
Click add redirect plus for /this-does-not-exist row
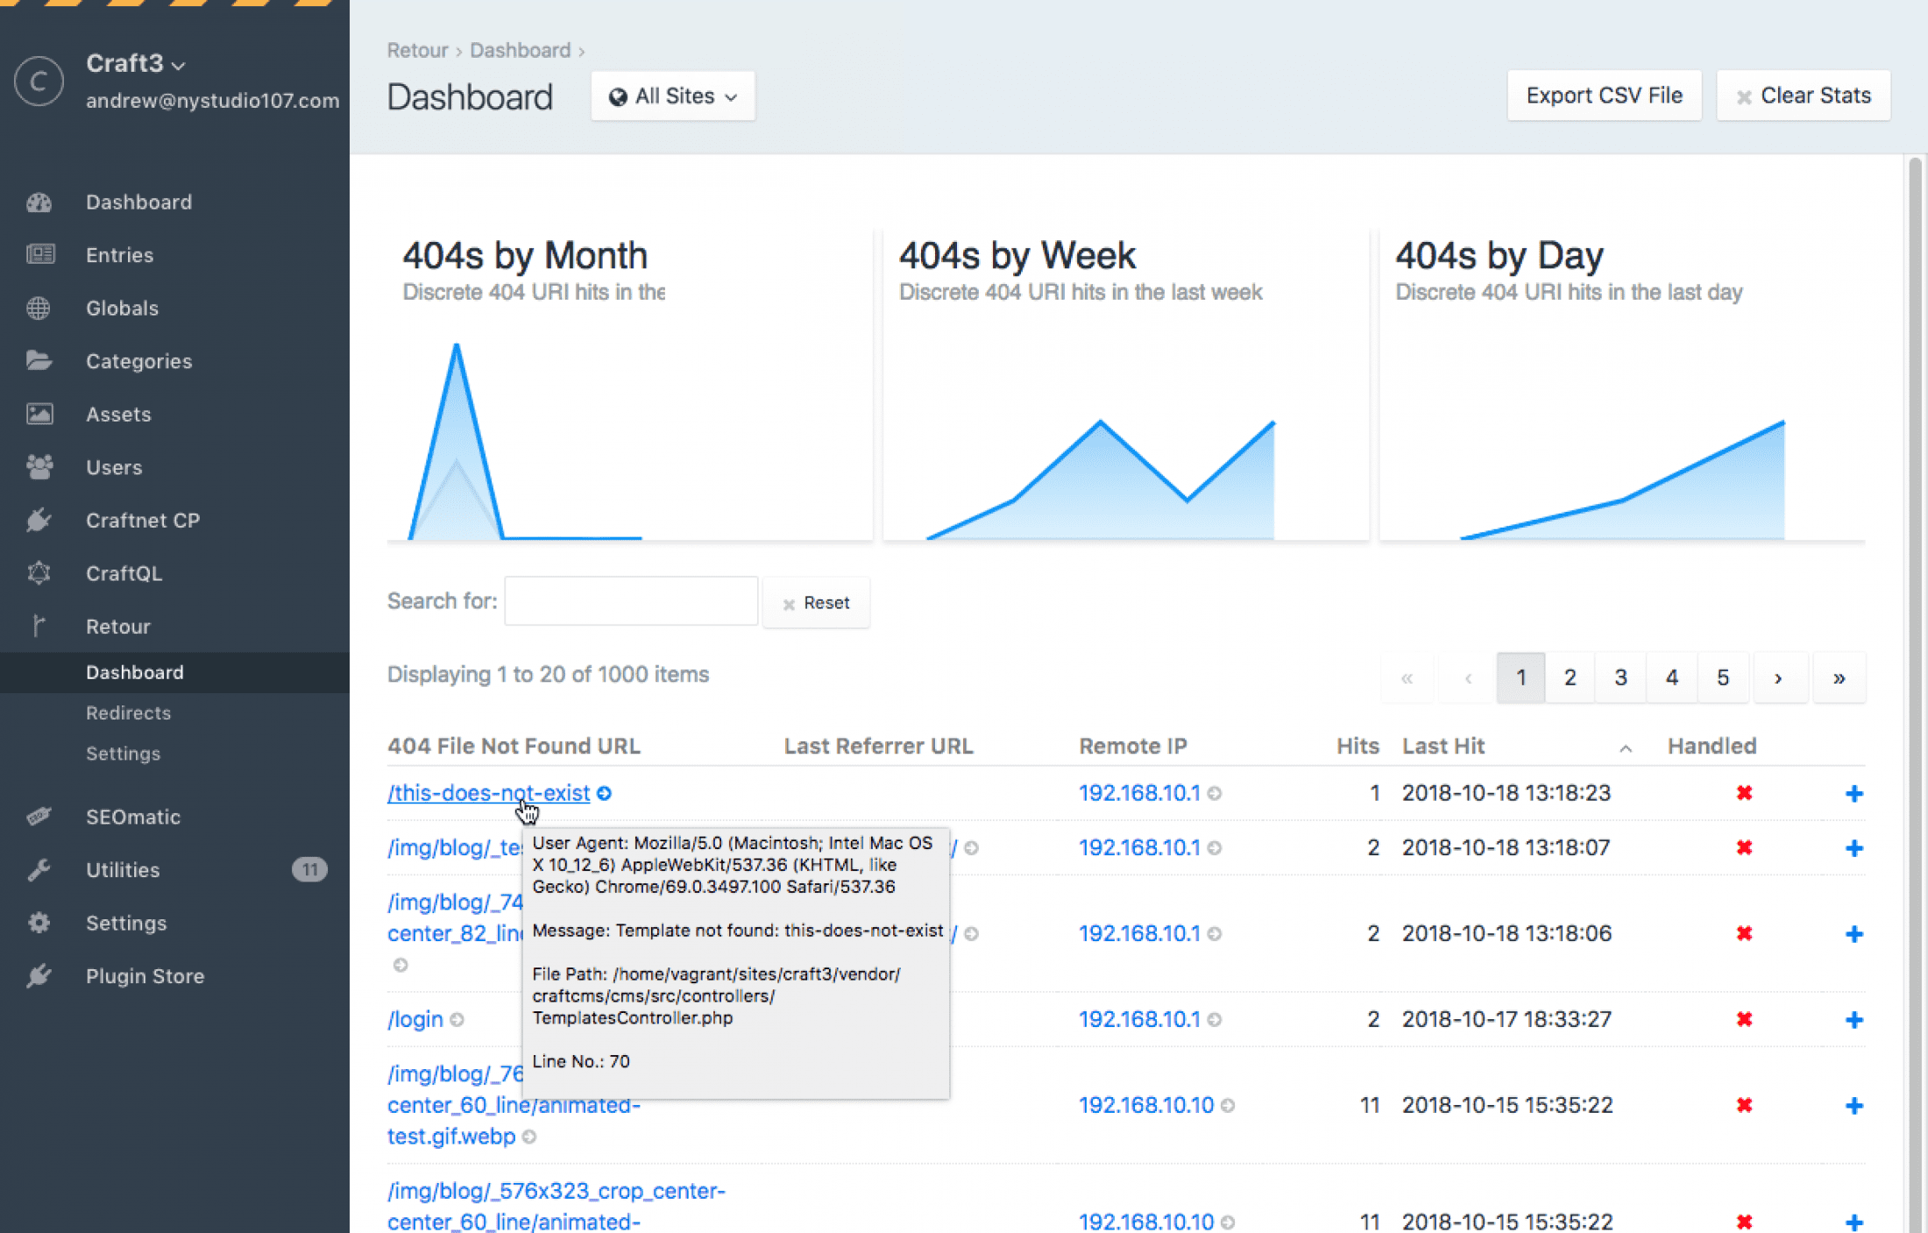pyautogui.click(x=1854, y=793)
